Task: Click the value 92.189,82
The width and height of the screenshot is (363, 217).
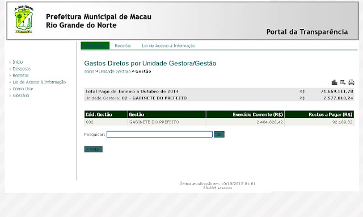Action: click(342, 122)
